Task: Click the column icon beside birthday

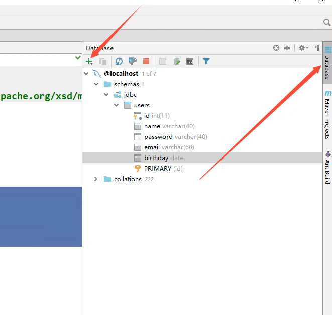Action: 138,158
